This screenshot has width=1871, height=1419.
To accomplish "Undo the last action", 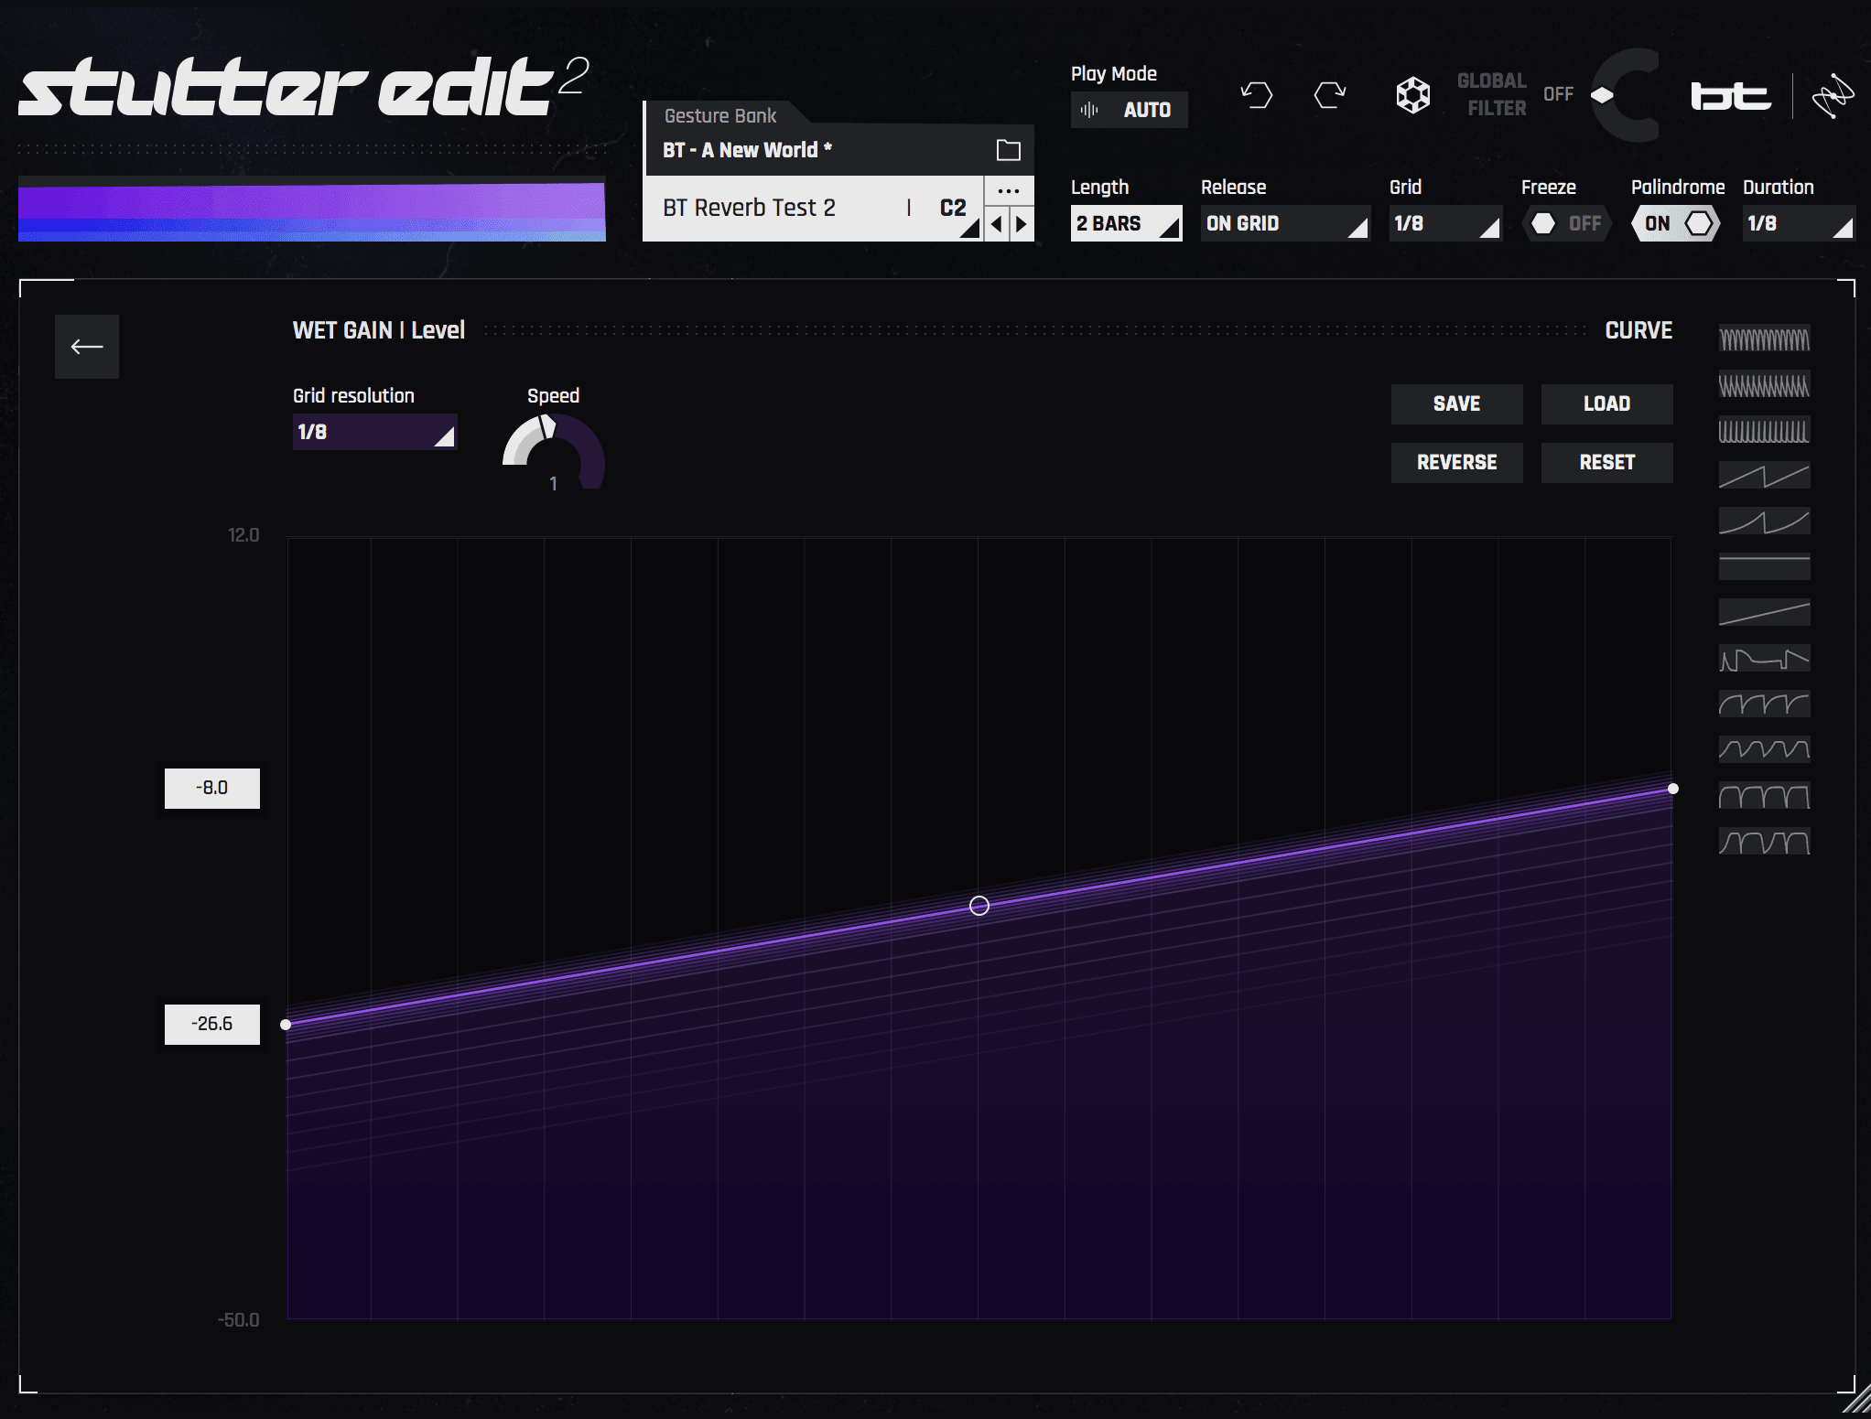I will tap(1257, 94).
